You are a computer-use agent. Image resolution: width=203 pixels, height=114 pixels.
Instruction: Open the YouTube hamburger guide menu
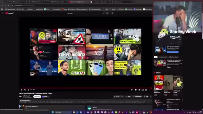click(x=3, y=13)
